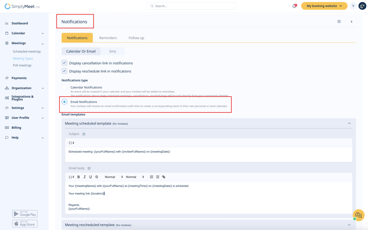368x230 pixels.
Task: Select Calendar Notifications radio option
Action: click(x=64, y=87)
